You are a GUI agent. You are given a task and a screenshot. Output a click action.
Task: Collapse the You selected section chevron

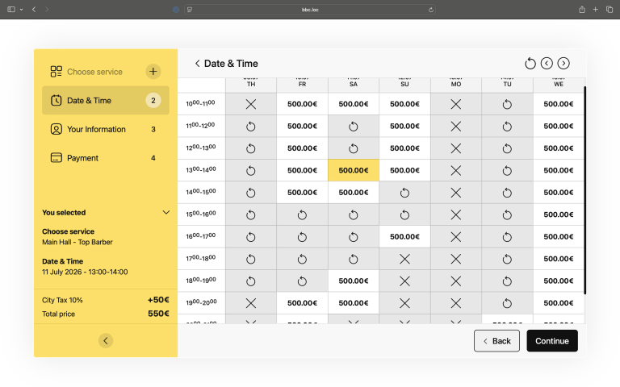[166, 213]
